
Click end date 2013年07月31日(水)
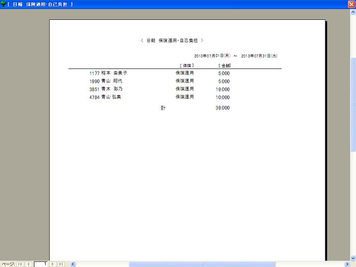coord(259,56)
